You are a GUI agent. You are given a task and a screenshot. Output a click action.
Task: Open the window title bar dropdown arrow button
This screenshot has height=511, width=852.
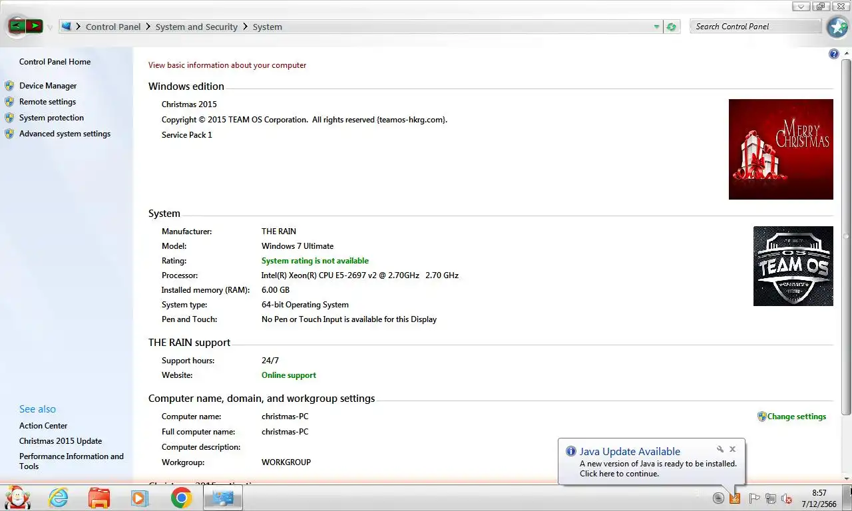point(801,6)
